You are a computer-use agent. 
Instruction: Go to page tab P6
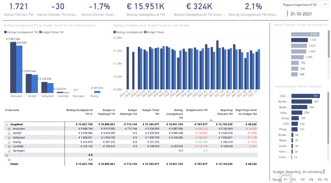click(326, 180)
